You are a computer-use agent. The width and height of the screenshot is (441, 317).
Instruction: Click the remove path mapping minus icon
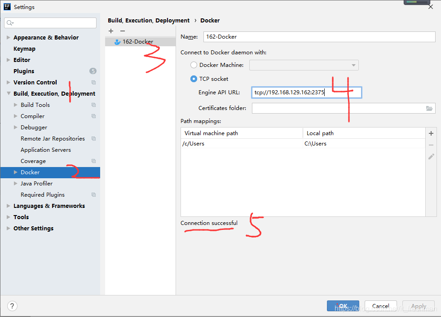tap(431, 145)
